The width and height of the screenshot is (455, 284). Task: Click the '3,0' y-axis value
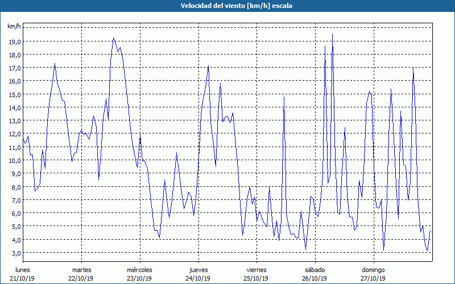(x=16, y=253)
